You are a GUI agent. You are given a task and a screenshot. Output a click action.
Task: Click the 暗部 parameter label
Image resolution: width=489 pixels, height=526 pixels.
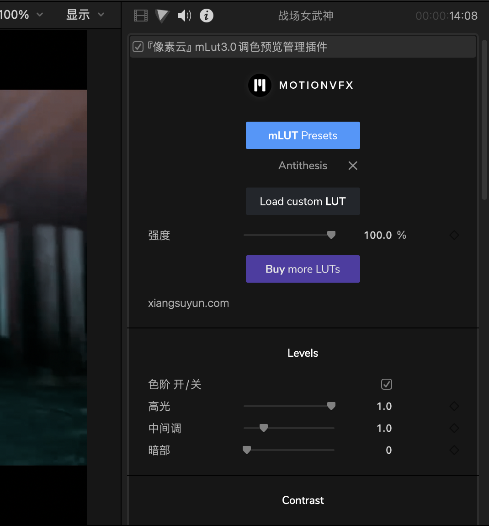pos(159,450)
